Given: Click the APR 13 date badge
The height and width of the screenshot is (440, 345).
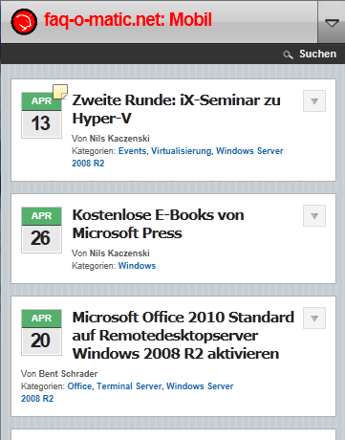Looking at the screenshot, I should click(41, 115).
